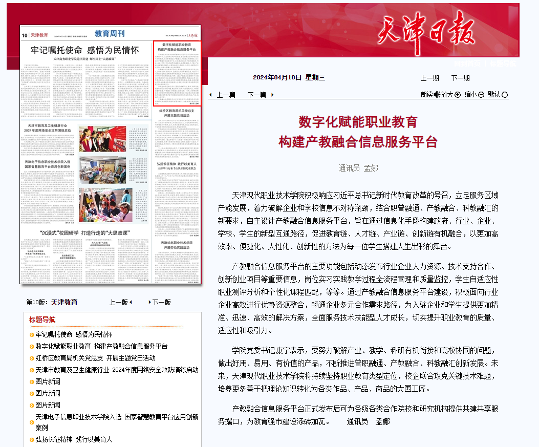Open 红桥区教育局机关党总支 article link

95,358
